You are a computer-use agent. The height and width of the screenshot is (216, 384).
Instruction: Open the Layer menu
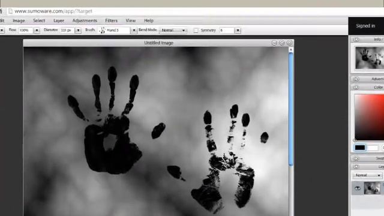pos(59,20)
